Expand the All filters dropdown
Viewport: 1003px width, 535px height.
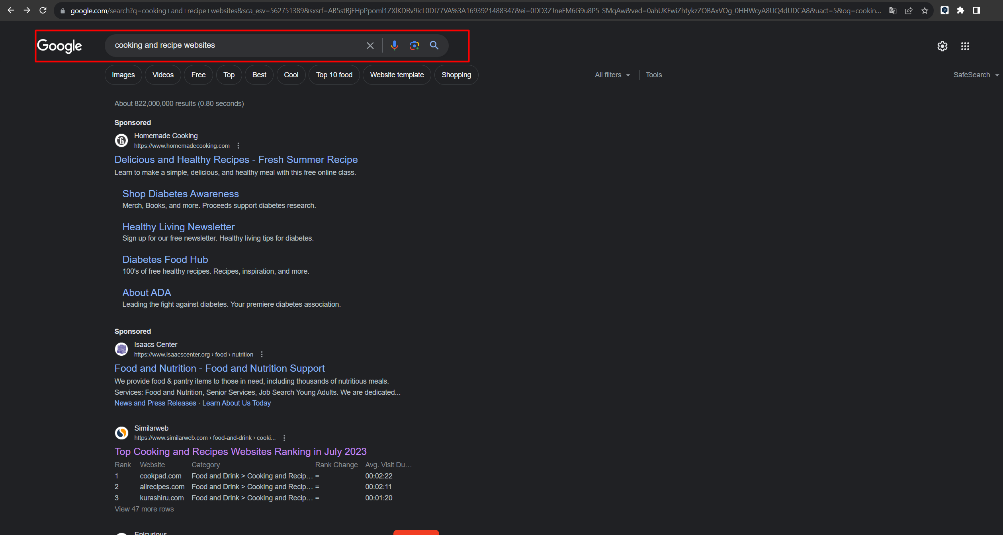612,75
